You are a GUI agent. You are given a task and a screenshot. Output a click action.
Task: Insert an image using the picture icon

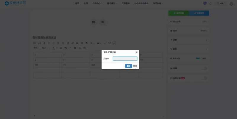coord(77,43)
